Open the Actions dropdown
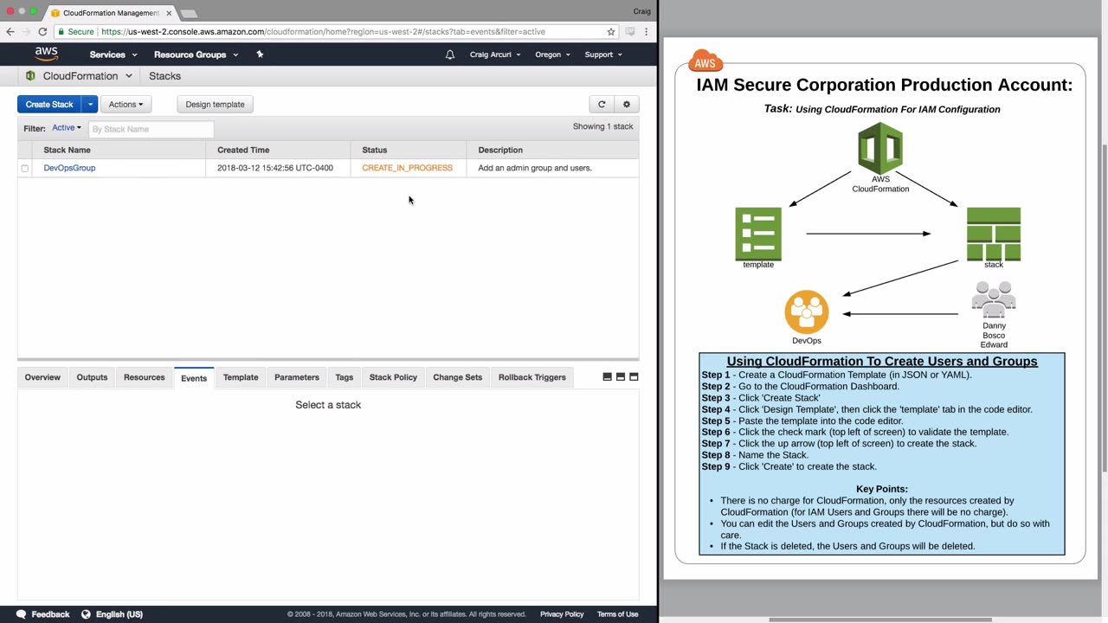Image resolution: width=1108 pixels, height=623 pixels. (x=126, y=104)
